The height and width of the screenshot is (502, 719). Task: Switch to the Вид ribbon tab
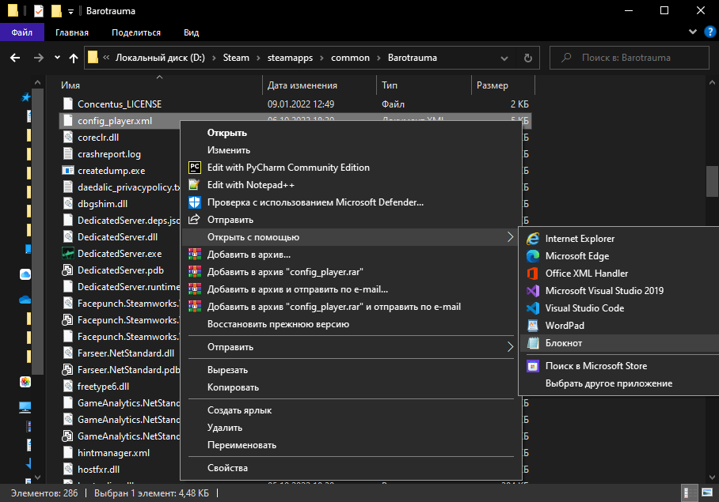191,32
